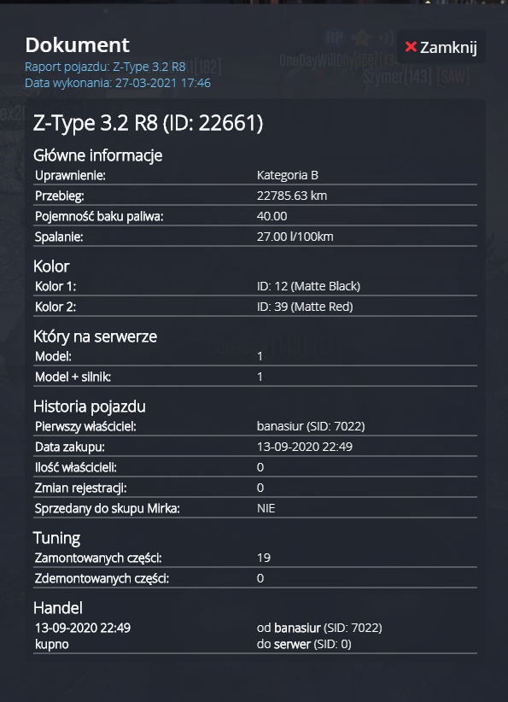The image size is (508, 702).
Task: Select the Przebieg mileage value
Action: tap(292, 196)
